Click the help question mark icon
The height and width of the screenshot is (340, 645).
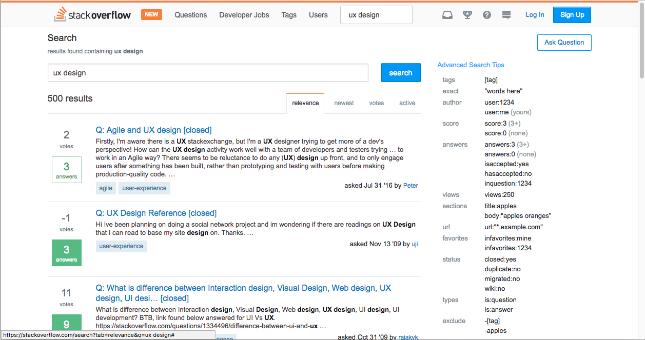tap(487, 15)
